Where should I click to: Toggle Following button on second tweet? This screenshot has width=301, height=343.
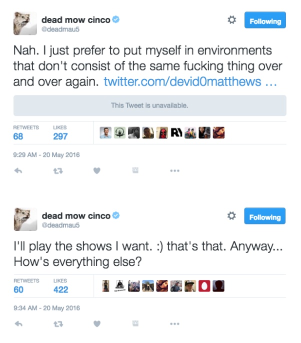265,216
